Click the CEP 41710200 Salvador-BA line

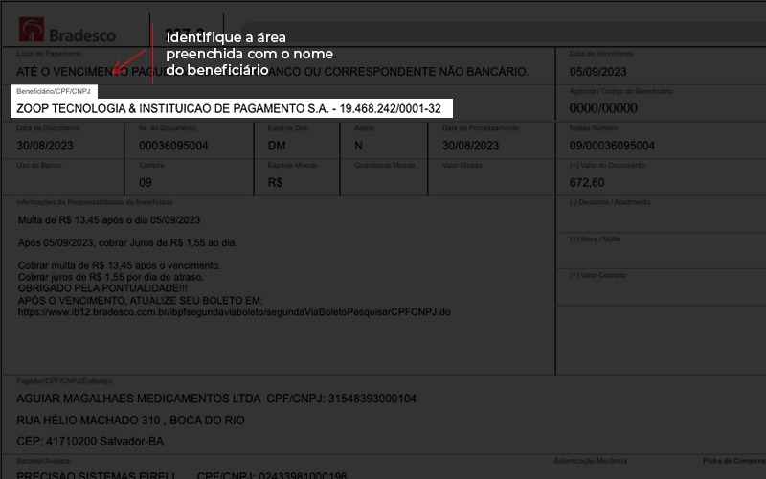point(90,442)
